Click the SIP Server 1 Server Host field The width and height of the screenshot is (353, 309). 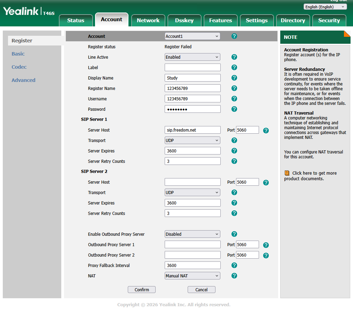click(193, 130)
